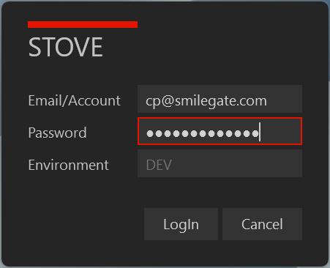Cancel the STOVE login dialog

tap(262, 224)
